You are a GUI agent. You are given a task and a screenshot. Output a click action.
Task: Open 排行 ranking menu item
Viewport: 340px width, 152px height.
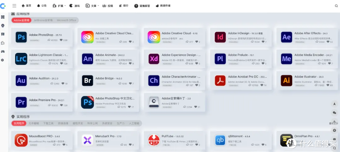(x=124, y=6)
